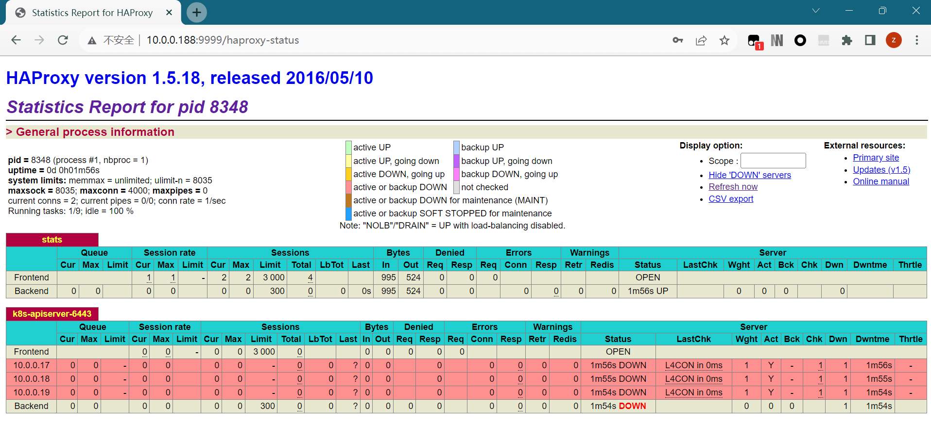The image size is (931, 441).
Task: Focus the Scope text field
Action: tap(773, 161)
